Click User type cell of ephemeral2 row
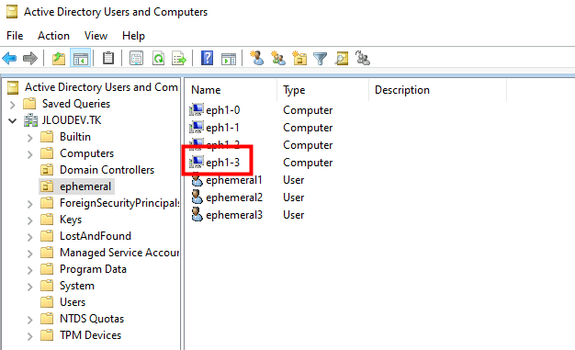This screenshot has height=350, width=575. coord(293,198)
